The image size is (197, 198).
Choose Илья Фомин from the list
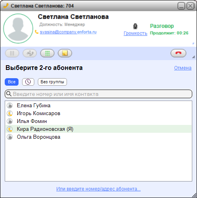tap(98, 121)
